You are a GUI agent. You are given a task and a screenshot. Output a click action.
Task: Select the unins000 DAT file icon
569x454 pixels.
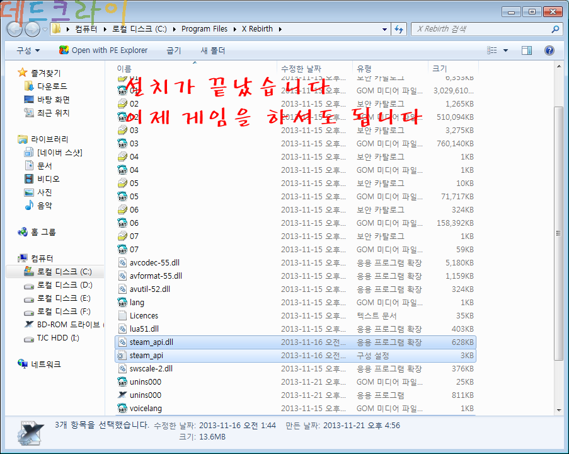122,381
